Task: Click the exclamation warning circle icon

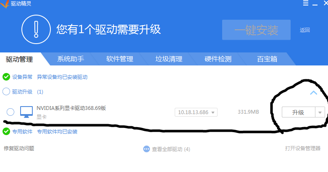Action: point(36,29)
